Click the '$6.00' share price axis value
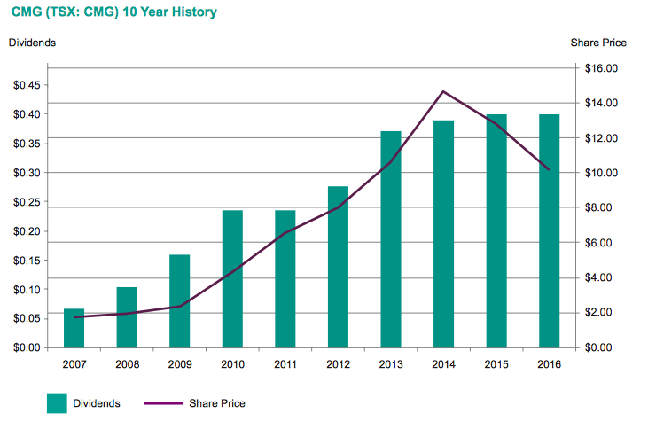The image size is (648, 421). (598, 243)
